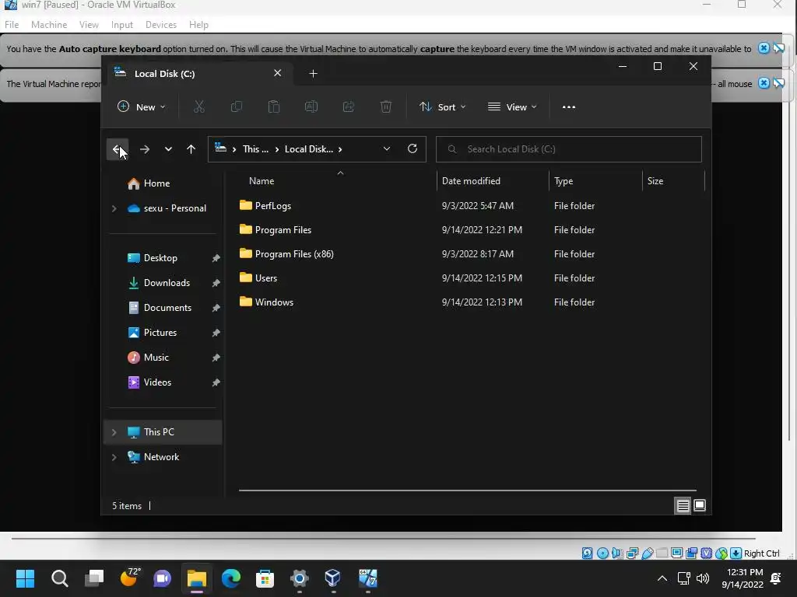Open the See more ellipsis menu

569,107
